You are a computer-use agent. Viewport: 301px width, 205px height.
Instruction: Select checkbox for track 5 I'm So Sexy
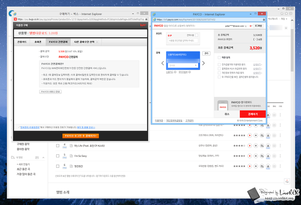(x=58, y=156)
